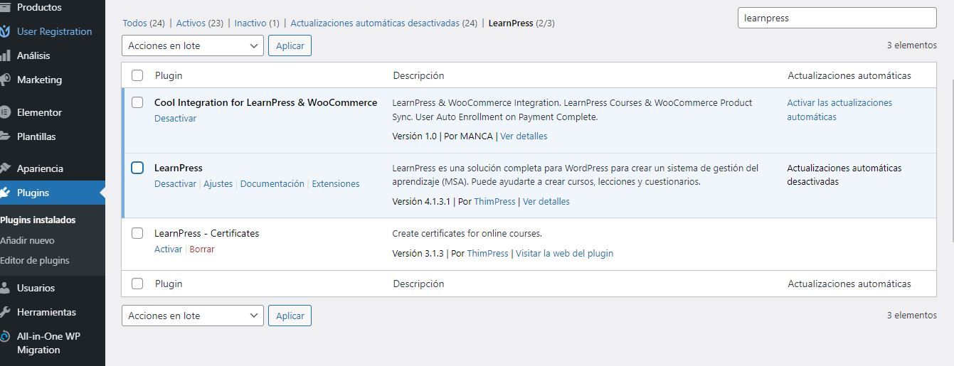Deactivate Cool Integration for LearnPress & WooCommerce
Screen dimensions: 954x366
tap(175, 118)
